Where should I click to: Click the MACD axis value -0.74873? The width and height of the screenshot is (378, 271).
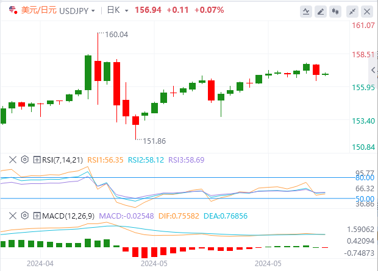359,253
